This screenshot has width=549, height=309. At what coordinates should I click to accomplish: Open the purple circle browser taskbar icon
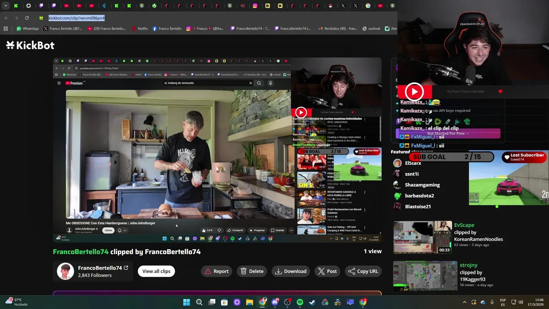pos(237,302)
